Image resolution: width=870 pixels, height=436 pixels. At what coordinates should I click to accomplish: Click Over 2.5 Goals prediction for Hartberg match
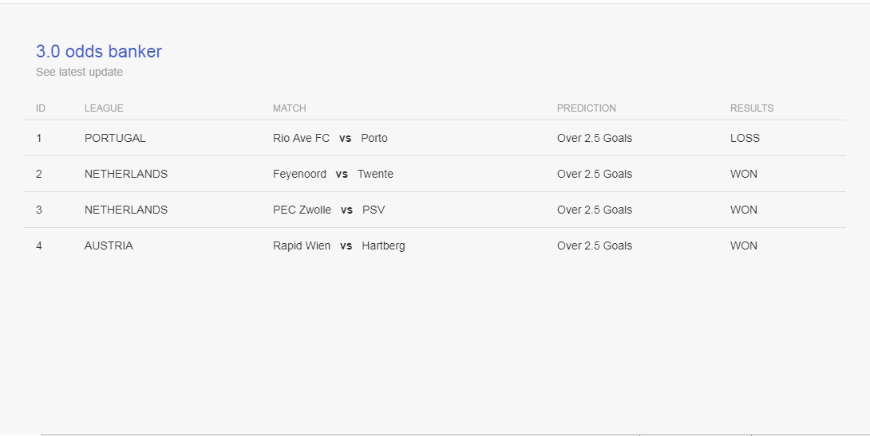pyautogui.click(x=595, y=245)
